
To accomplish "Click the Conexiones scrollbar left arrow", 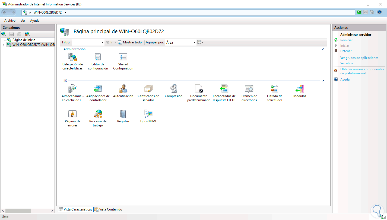I will point(3,211).
